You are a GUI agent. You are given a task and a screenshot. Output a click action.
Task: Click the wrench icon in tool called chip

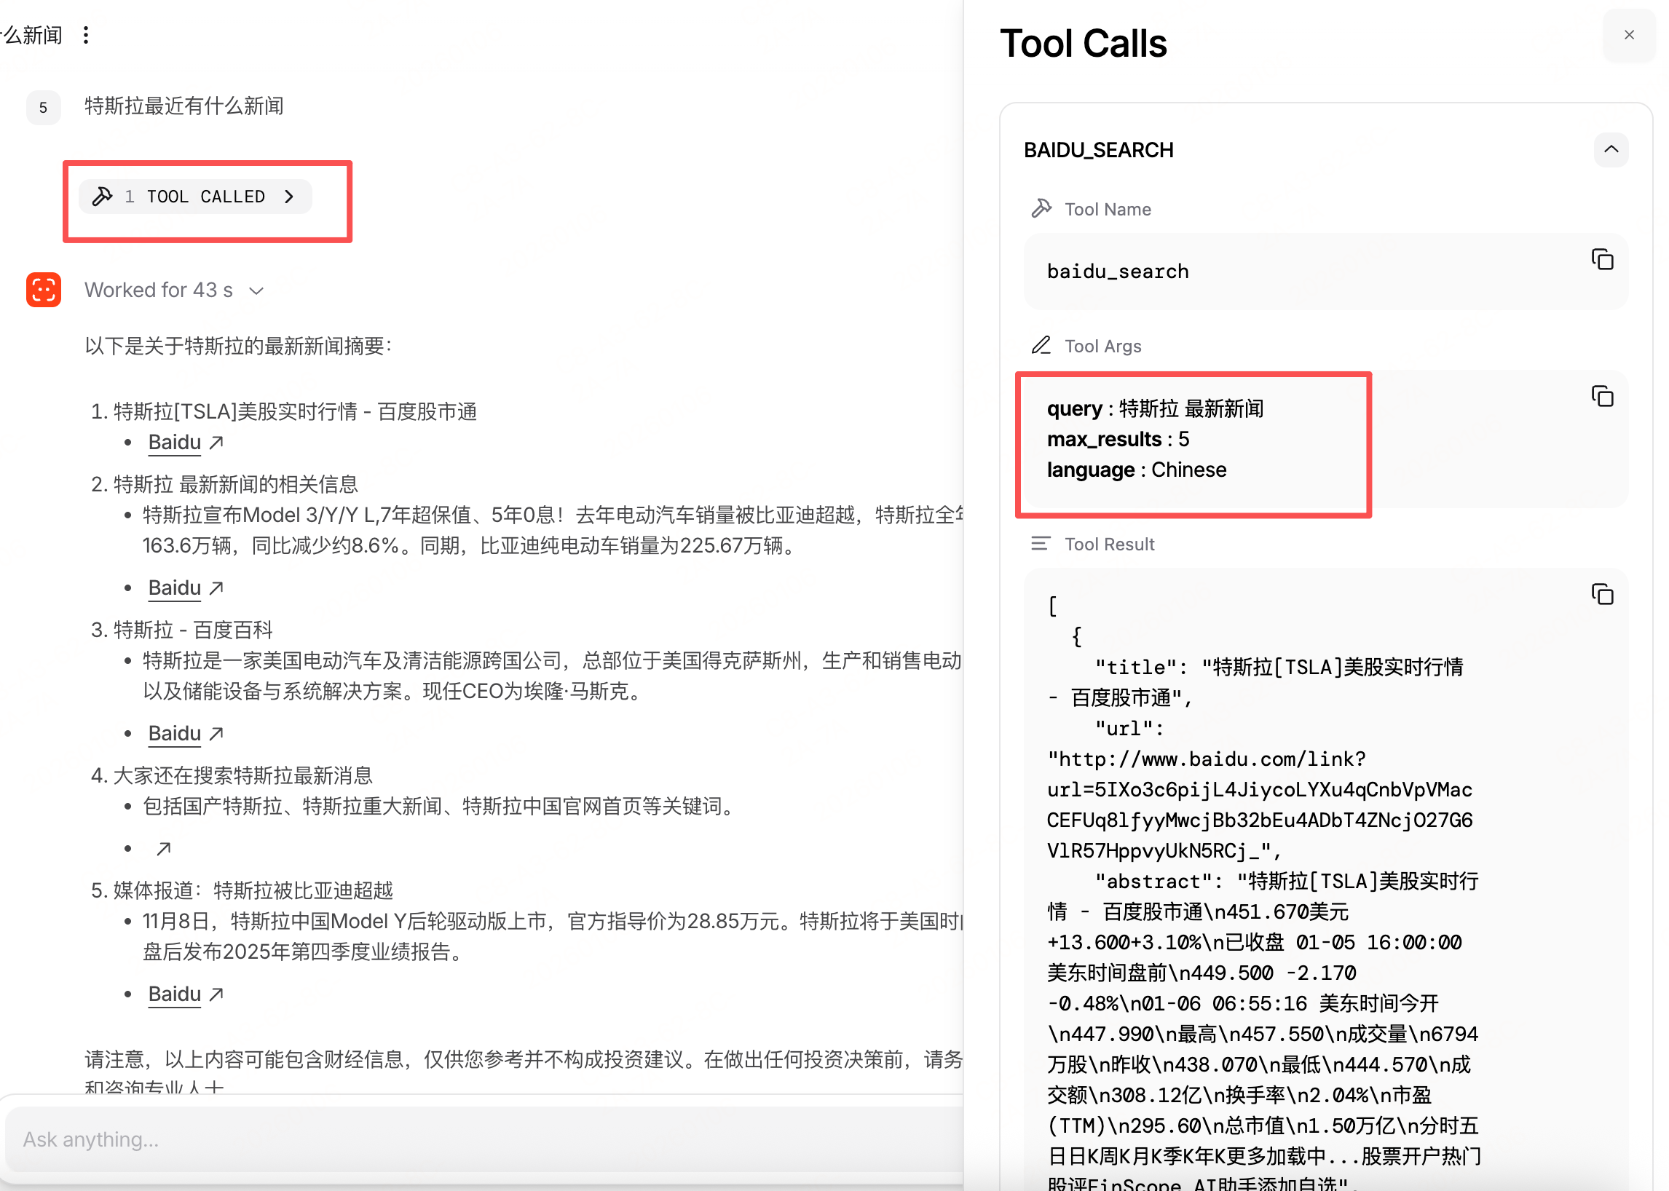coord(102,197)
